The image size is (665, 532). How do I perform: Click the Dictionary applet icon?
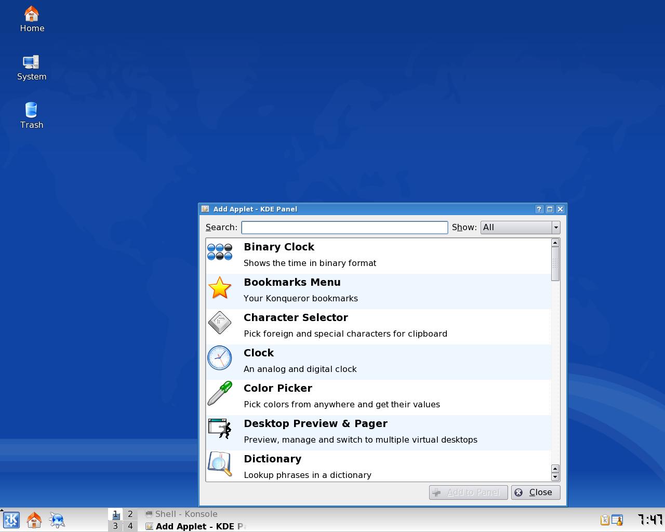click(220, 463)
